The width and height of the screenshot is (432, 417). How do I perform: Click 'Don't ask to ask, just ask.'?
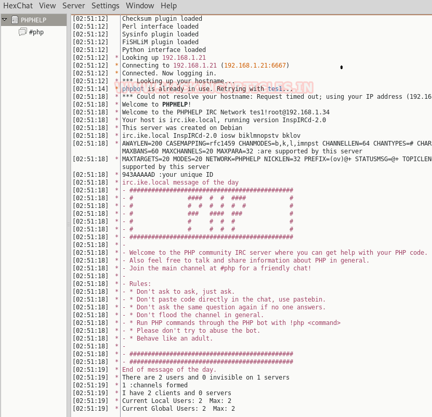click(186, 292)
